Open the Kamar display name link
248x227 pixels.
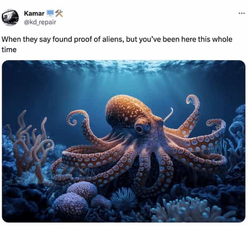(34, 14)
